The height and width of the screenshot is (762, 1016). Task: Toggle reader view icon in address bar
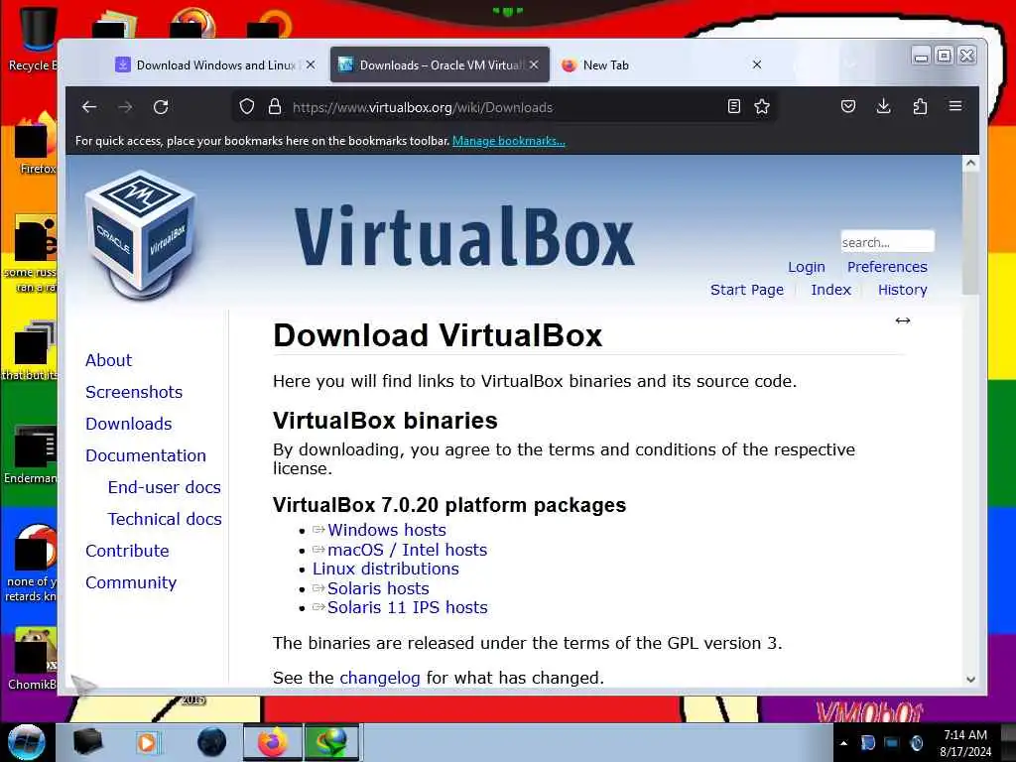point(733,107)
